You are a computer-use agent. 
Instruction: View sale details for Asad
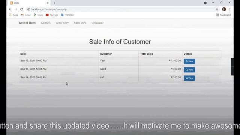[189, 70]
